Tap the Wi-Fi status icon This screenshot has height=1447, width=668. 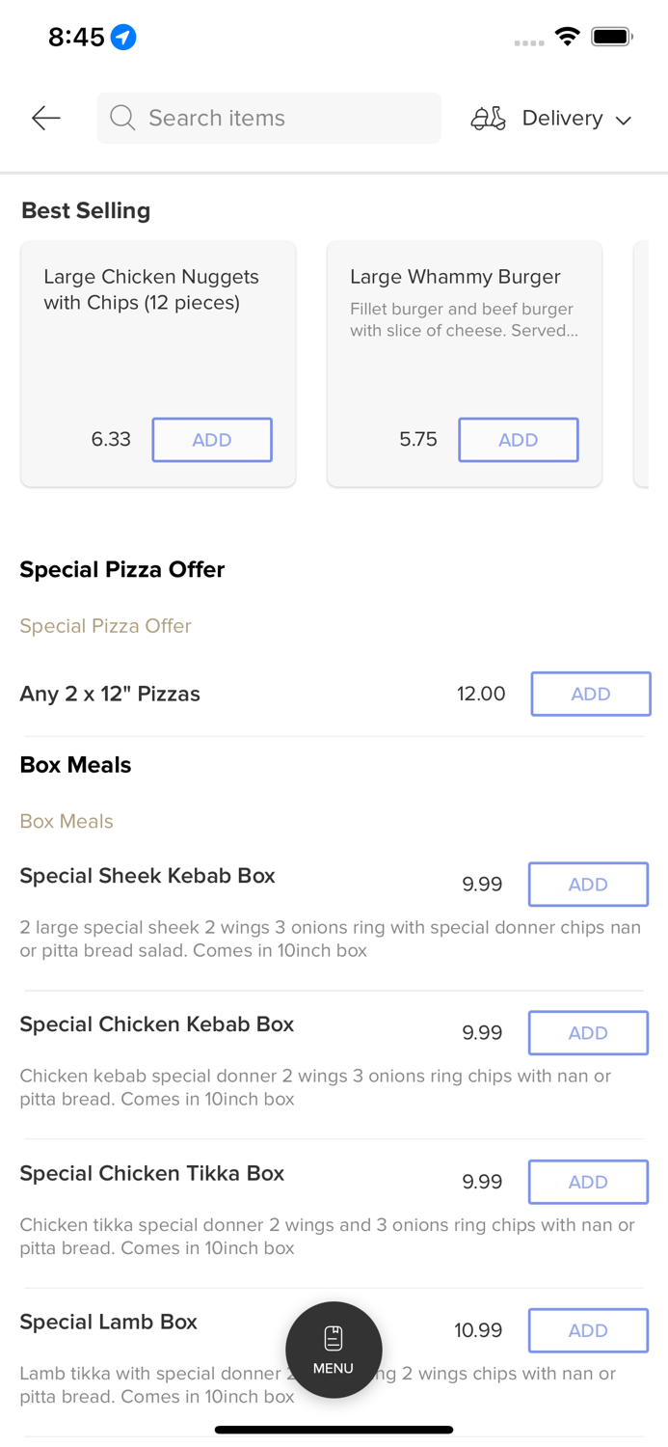567,37
